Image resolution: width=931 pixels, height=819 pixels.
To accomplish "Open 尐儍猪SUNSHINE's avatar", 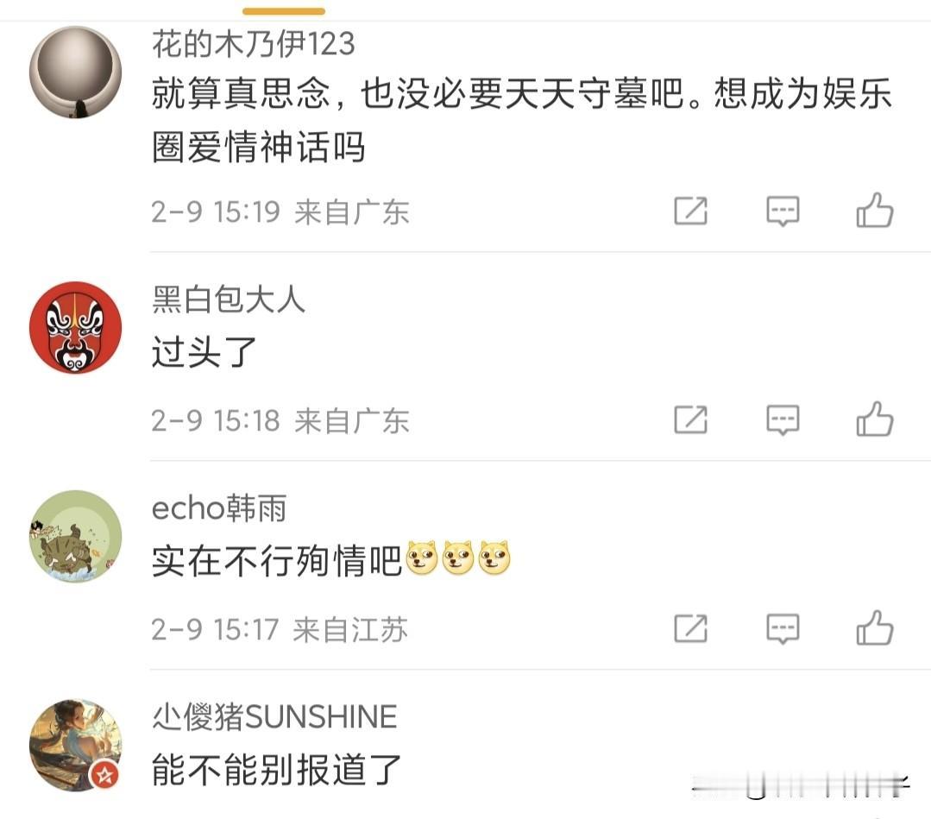I will point(75,746).
